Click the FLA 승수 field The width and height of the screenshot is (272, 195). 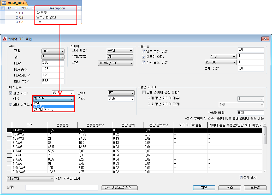click(53, 69)
